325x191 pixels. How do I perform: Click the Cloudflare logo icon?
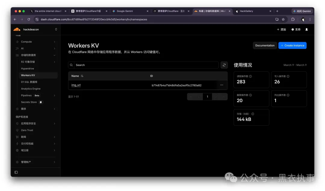click(x=17, y=30)
